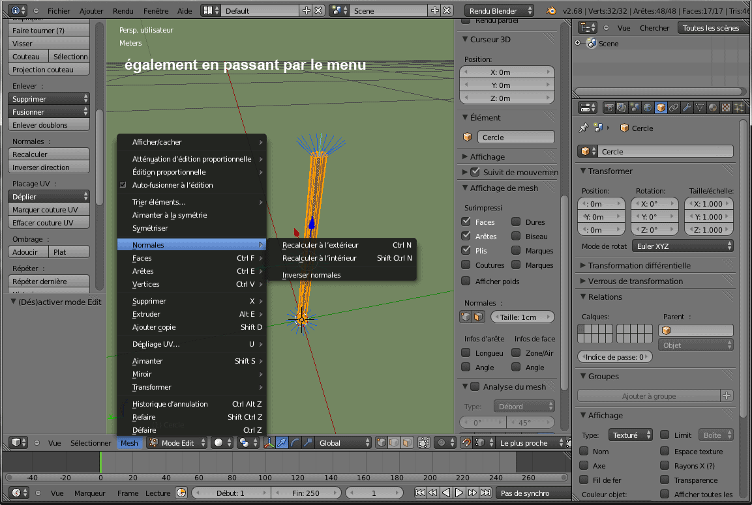
Task: Uncheck the Plis overlay checkbox
Action: coord(466,250)
